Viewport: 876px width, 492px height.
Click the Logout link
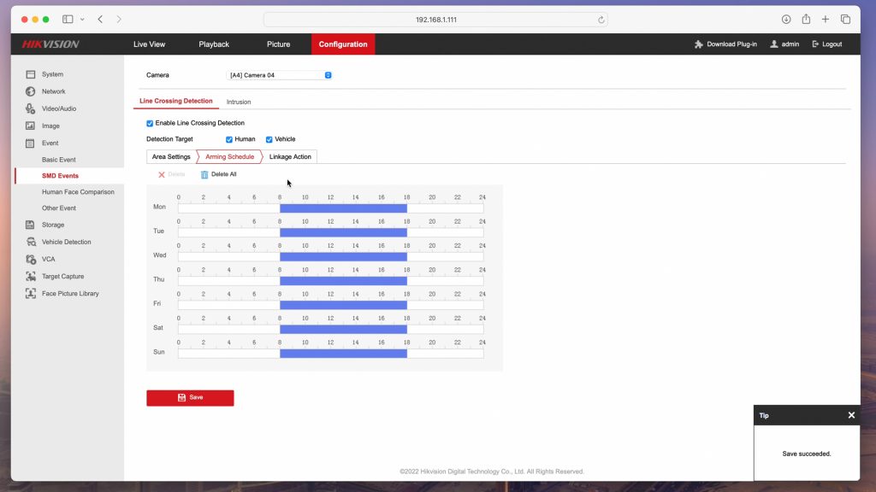coord(826,44)
